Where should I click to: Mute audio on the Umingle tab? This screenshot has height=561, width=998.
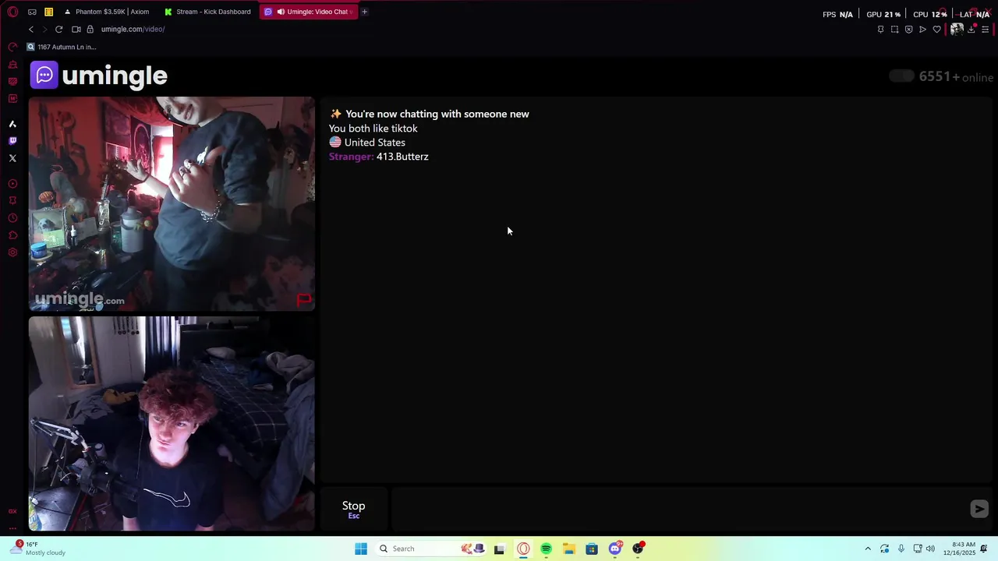(x=281, y=12)
